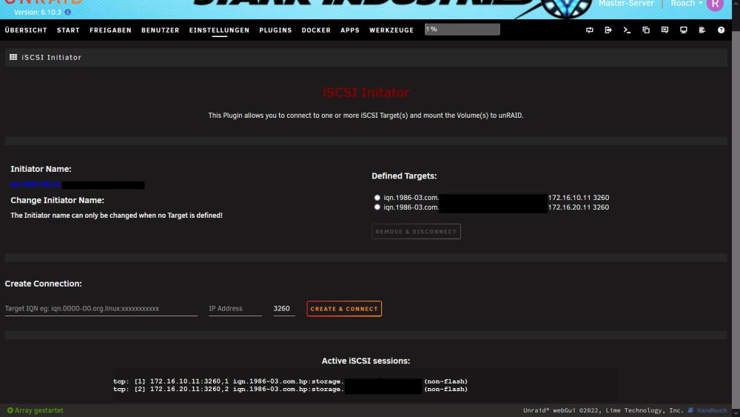
Task: Click the 'Create Connection:' heading
Action: click(x=44, y=284)
